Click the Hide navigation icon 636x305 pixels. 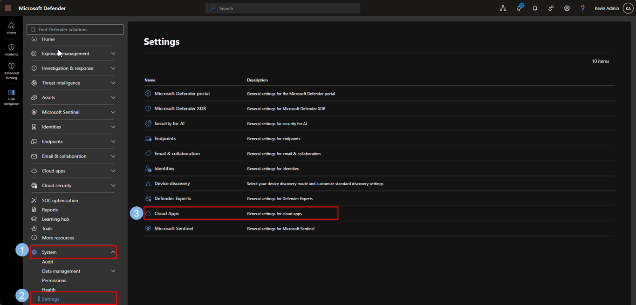tap(11, 93)
